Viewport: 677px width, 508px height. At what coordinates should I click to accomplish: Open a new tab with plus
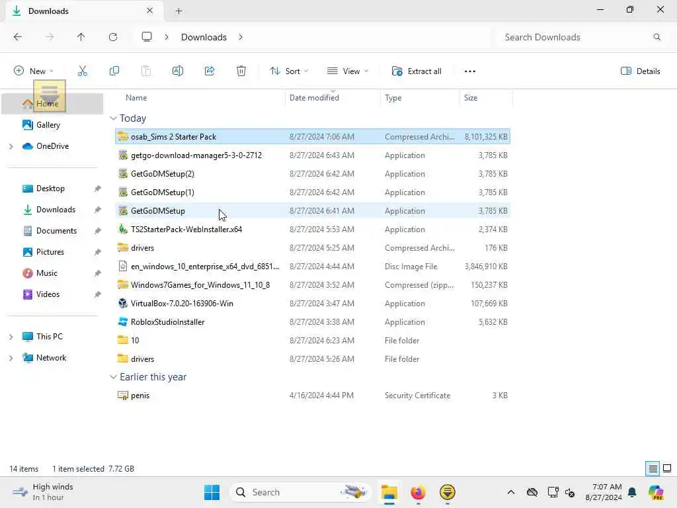click(179, 11)
